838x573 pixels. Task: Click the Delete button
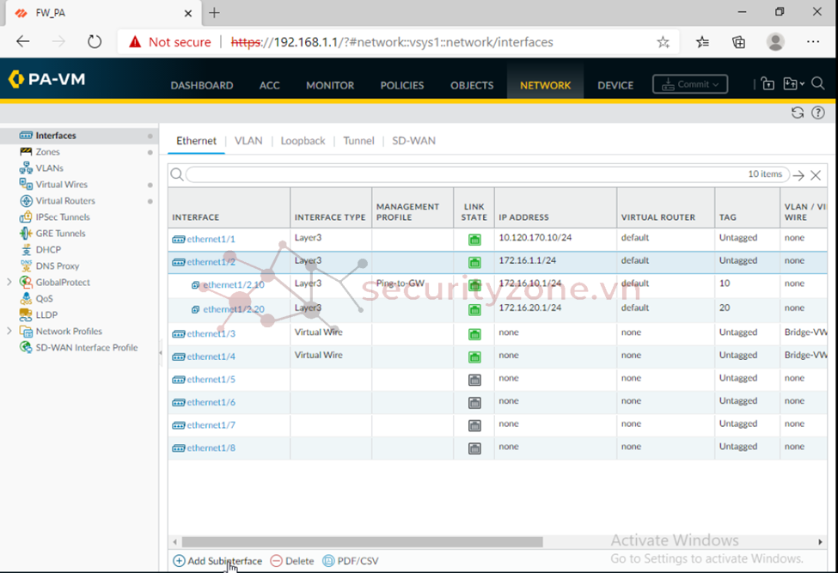(292, 561)
